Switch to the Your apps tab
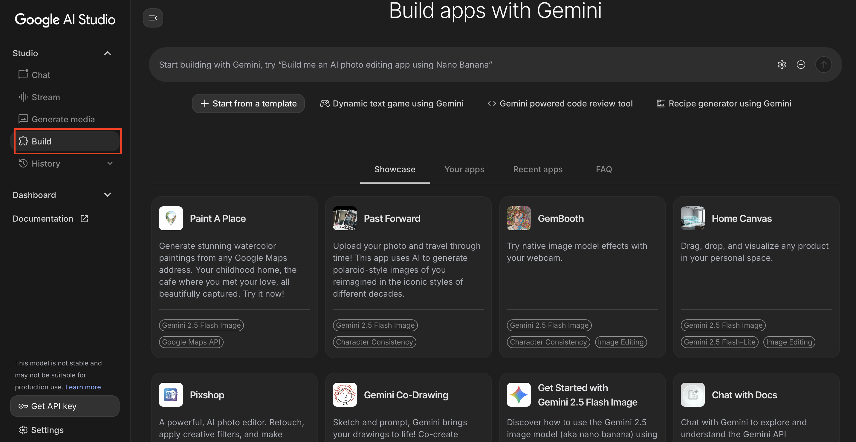 click(464, 169)
